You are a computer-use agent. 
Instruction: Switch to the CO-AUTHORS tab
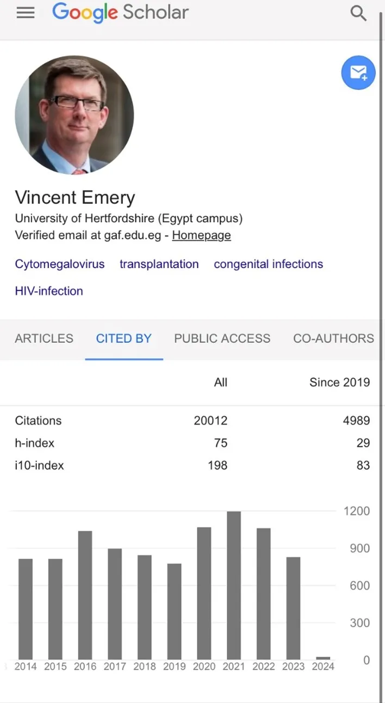(333, 338)
